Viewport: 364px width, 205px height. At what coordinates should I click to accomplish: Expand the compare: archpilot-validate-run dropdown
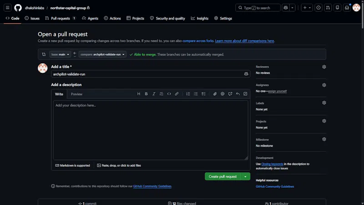(102, 54)
